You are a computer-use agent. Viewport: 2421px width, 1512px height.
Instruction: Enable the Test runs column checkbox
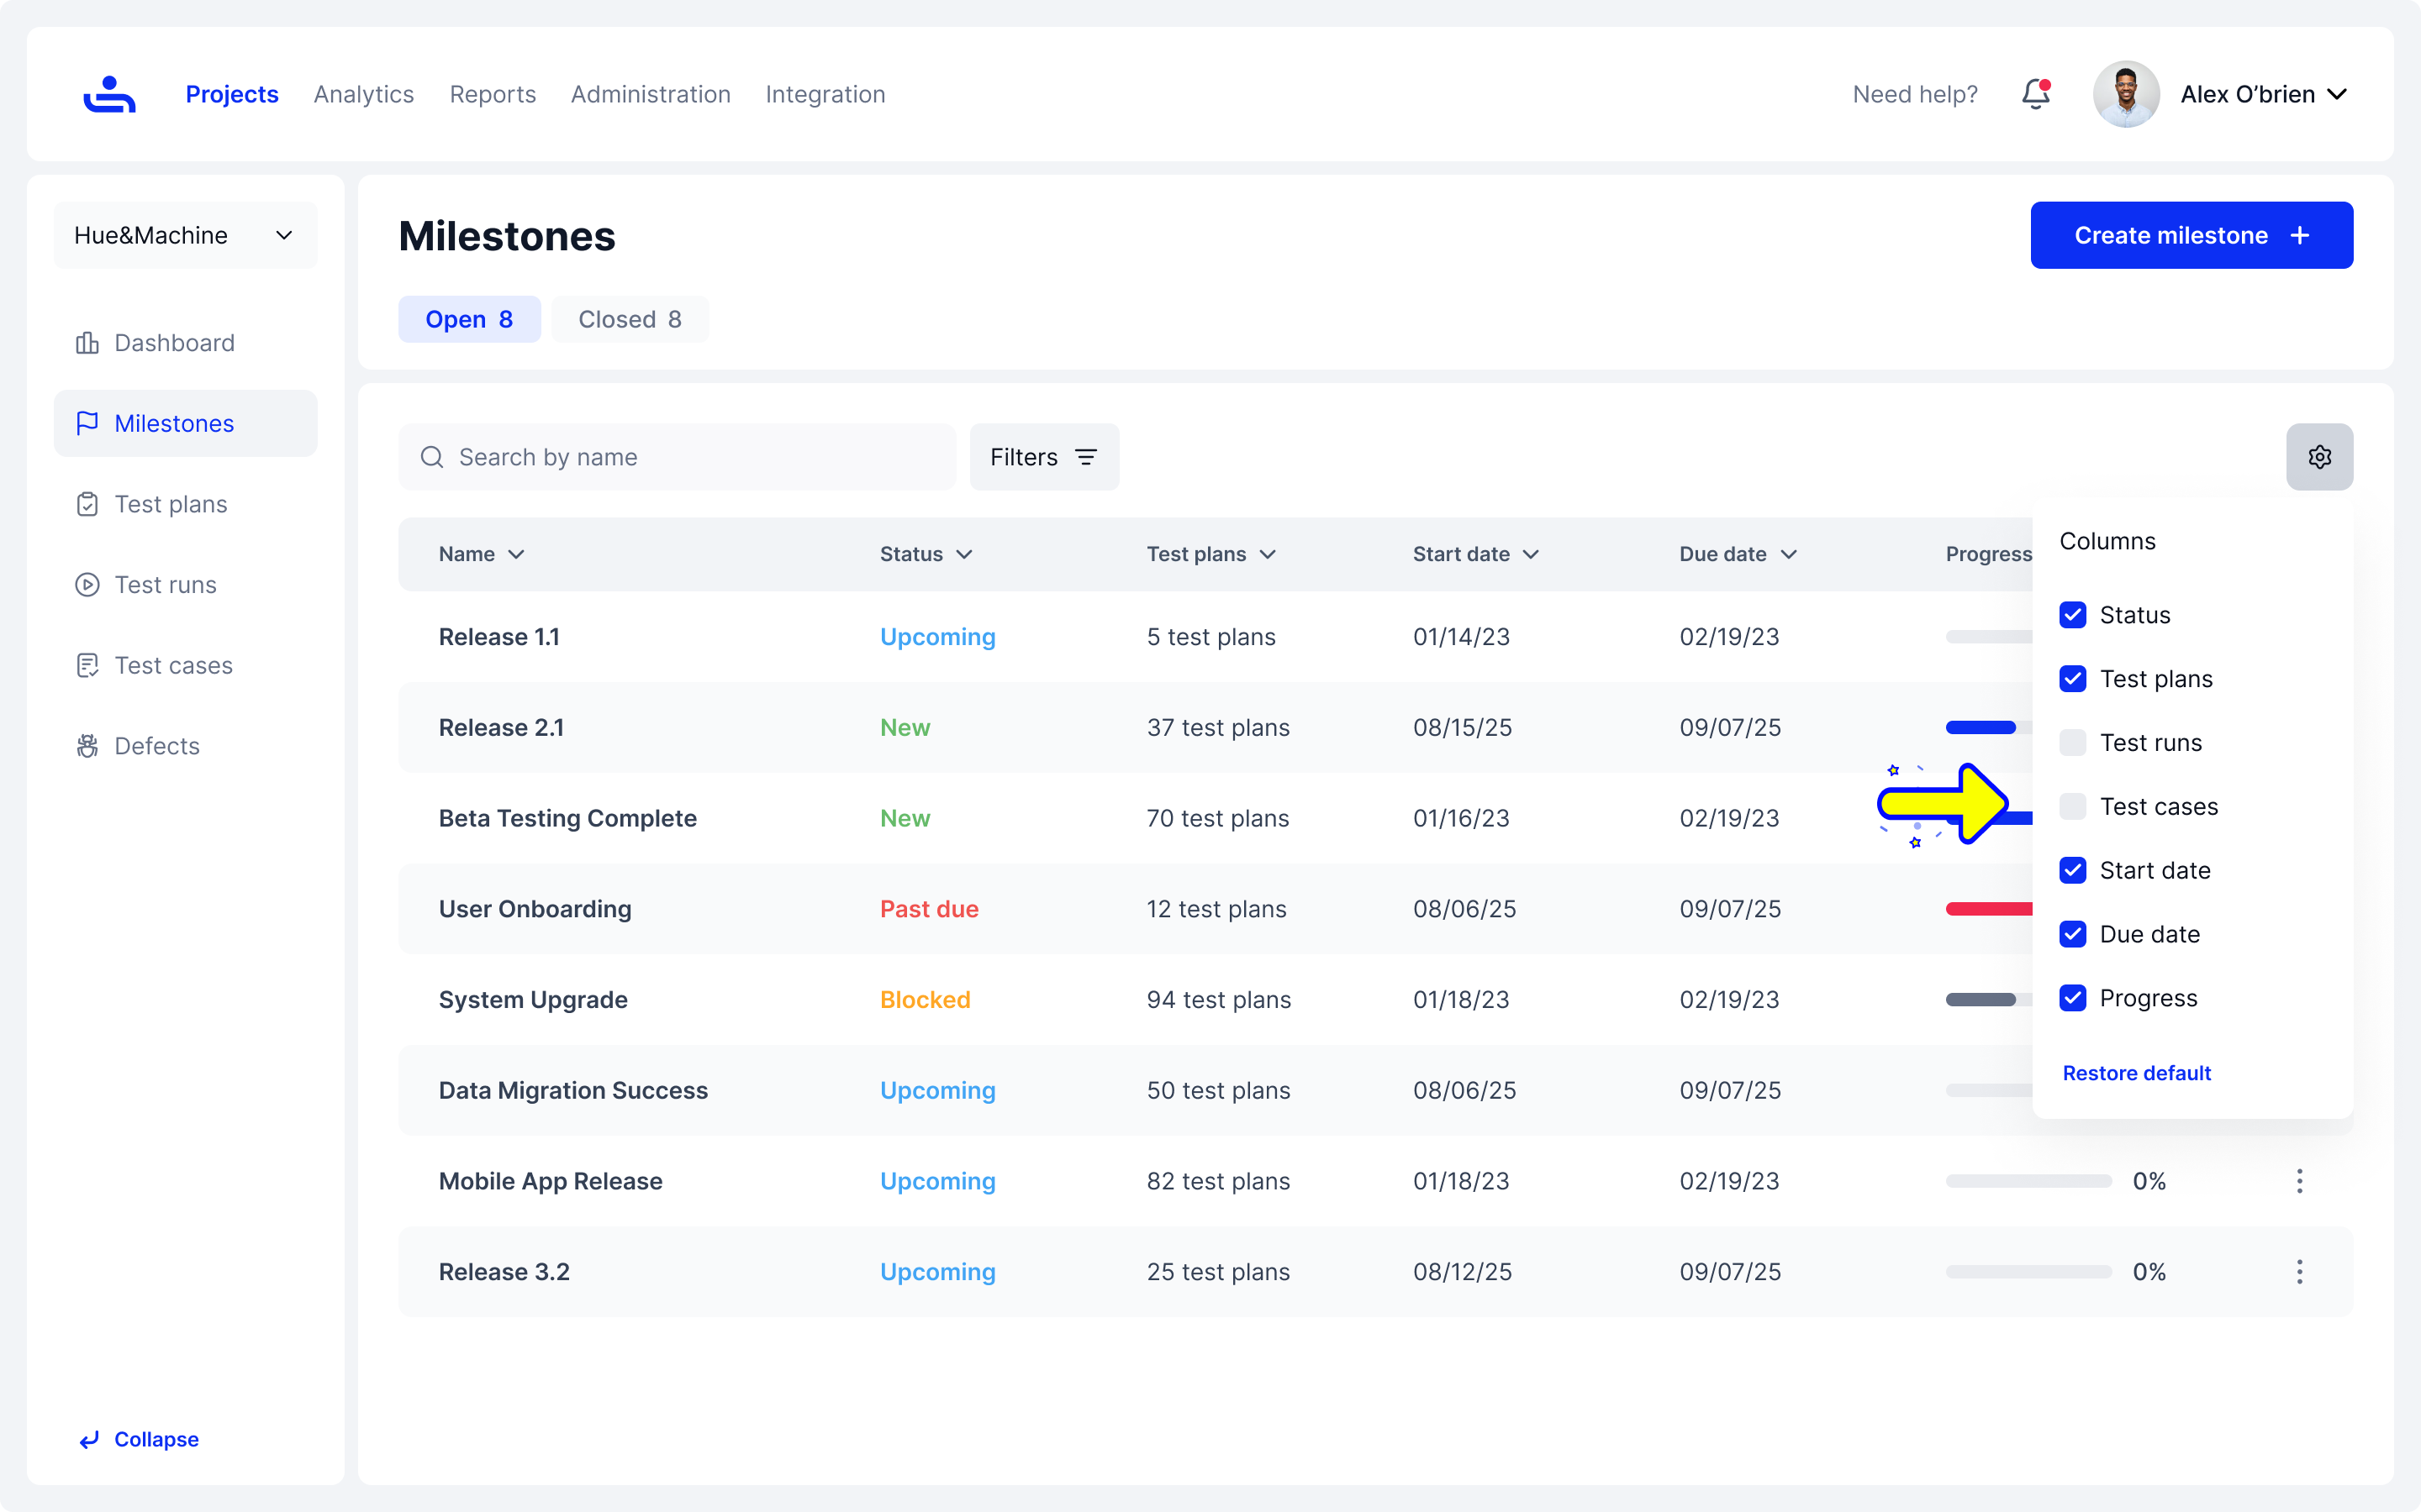(x=2073, y=743)
